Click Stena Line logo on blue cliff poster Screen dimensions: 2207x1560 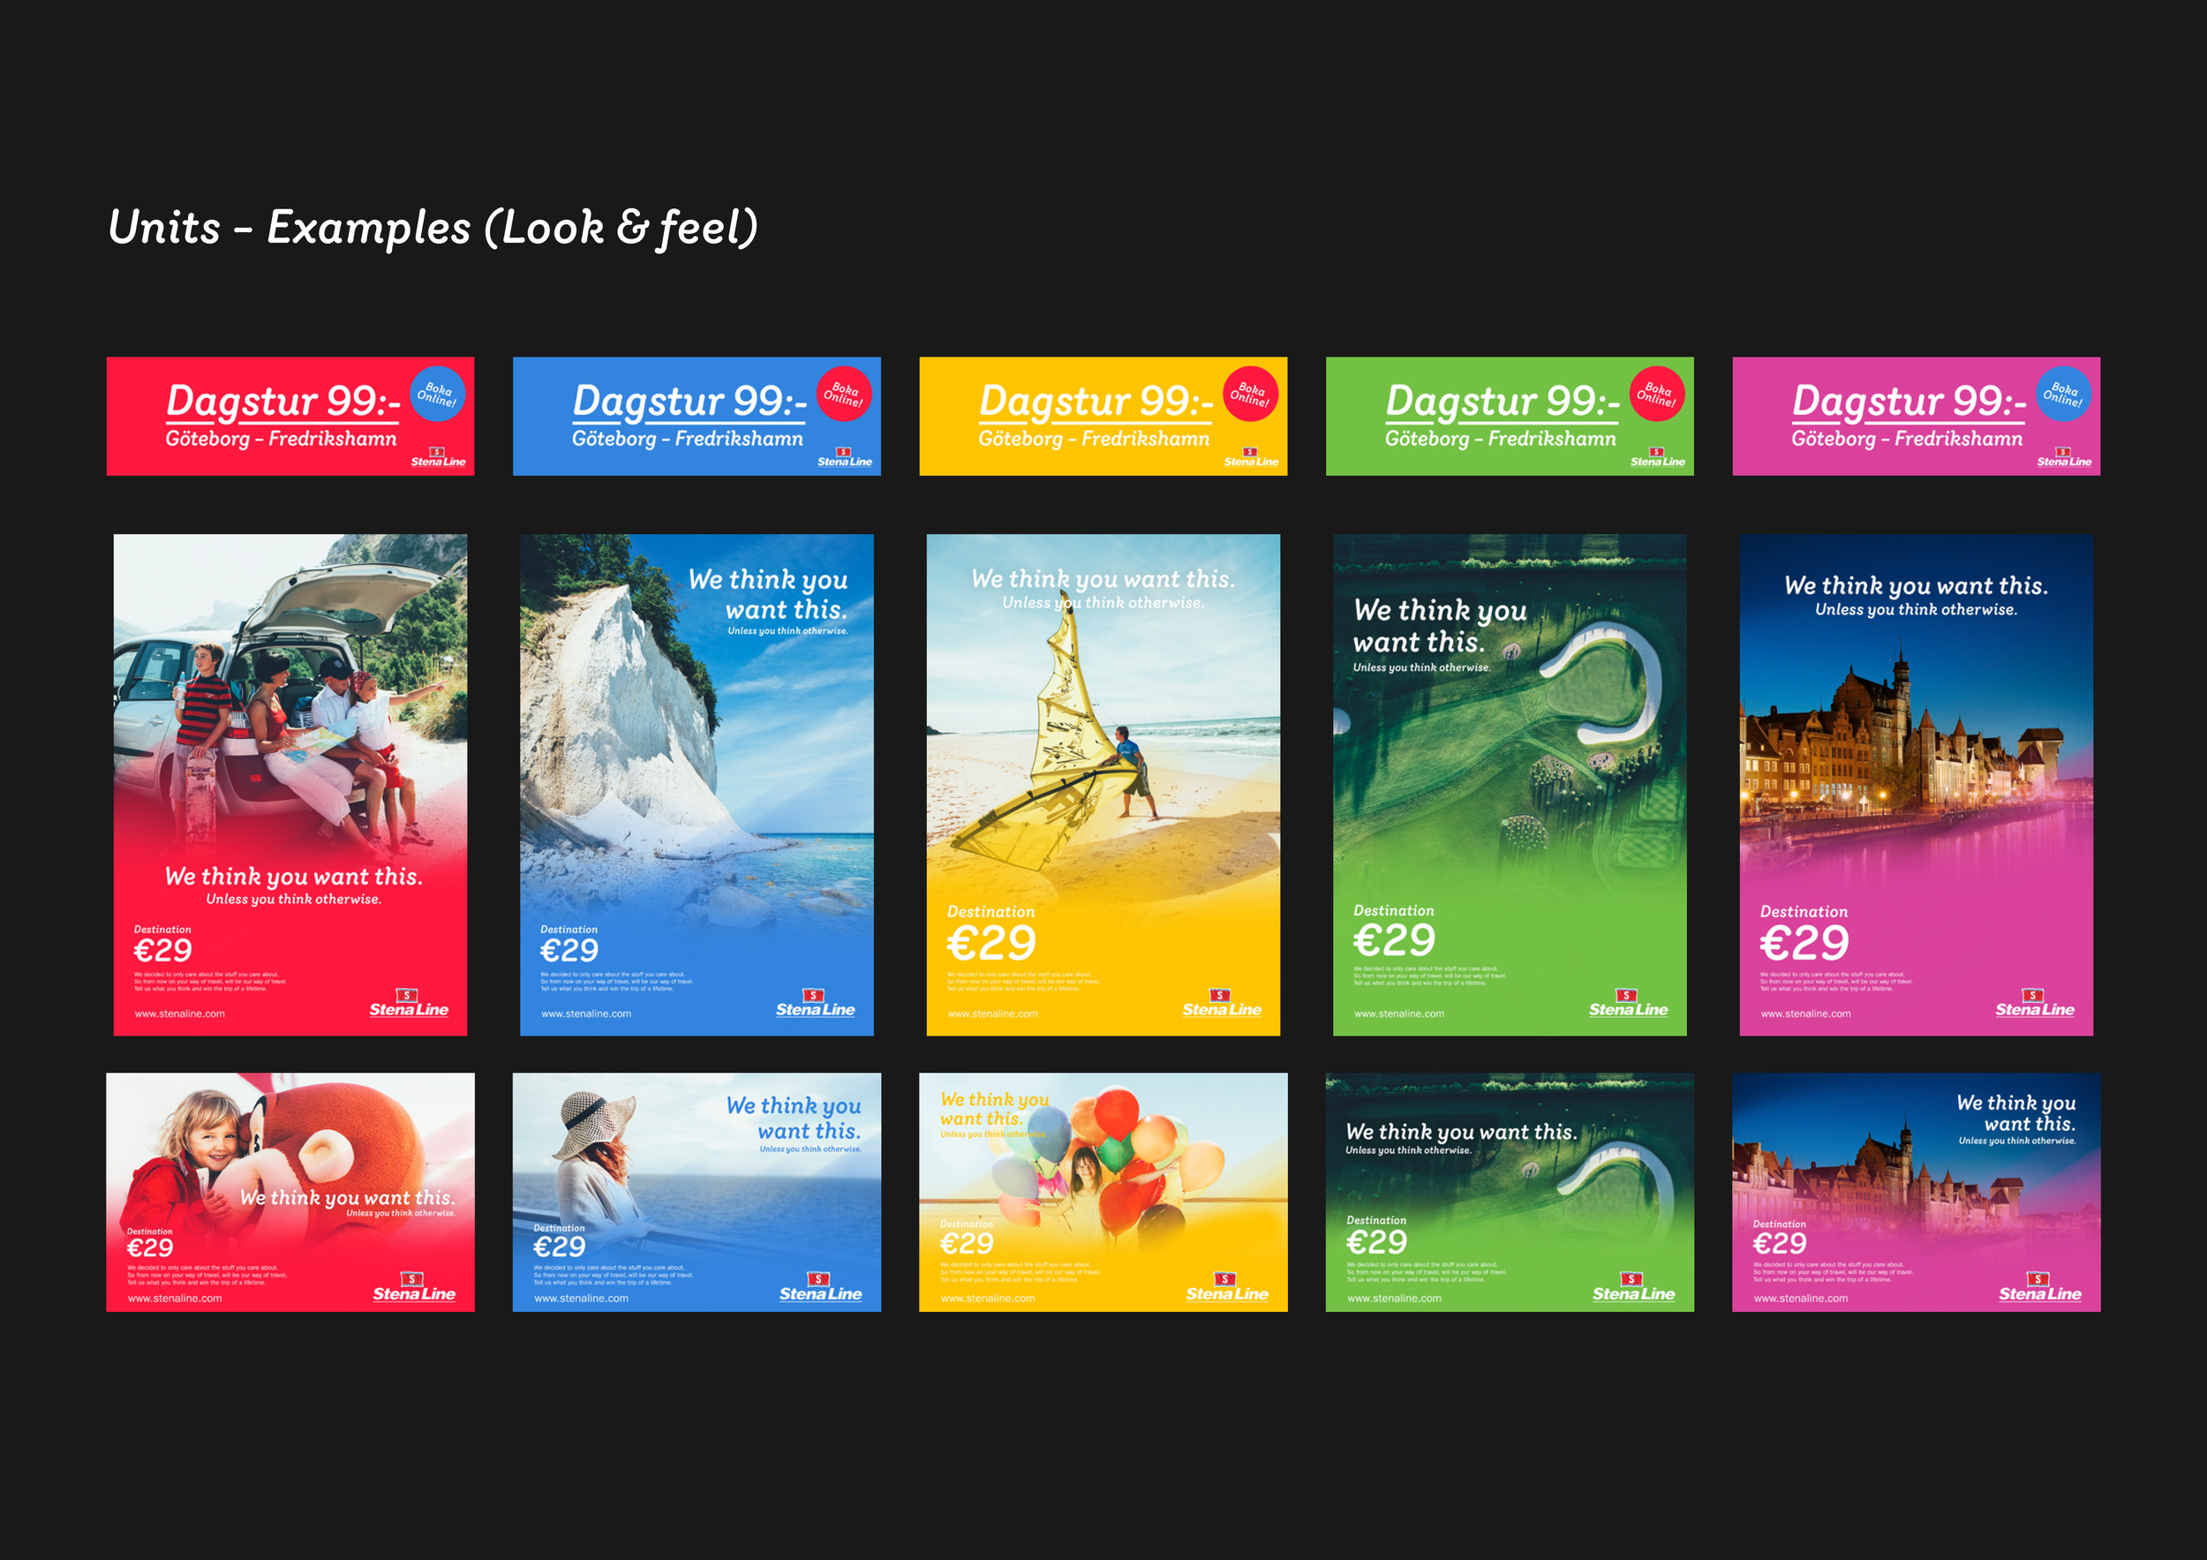815,1004
